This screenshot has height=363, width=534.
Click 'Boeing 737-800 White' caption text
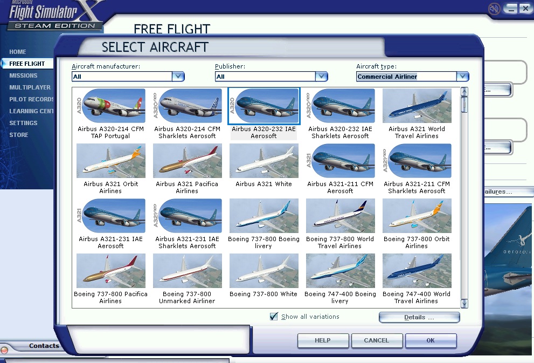click(263, 294)
